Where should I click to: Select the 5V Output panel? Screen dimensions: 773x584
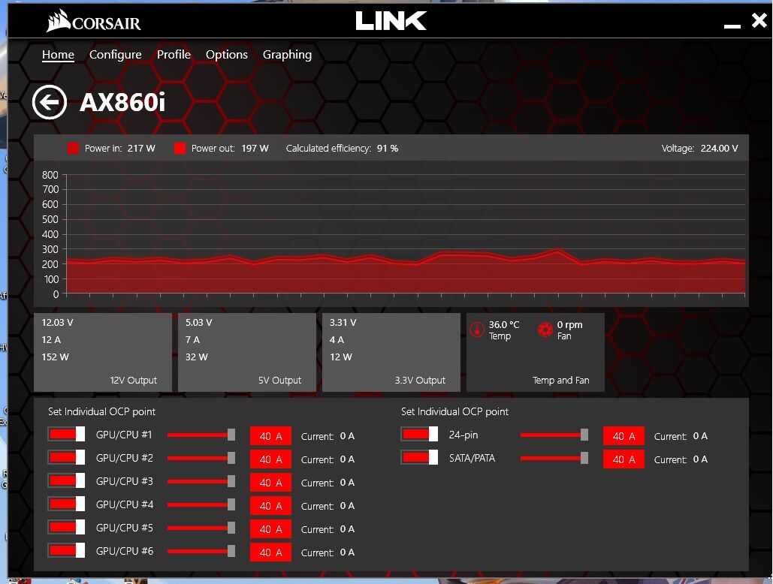point(247,353)
